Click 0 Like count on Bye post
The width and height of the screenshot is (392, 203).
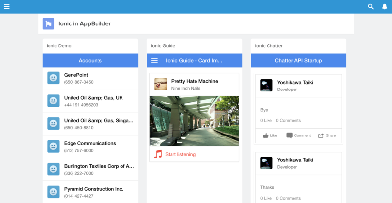266,121
